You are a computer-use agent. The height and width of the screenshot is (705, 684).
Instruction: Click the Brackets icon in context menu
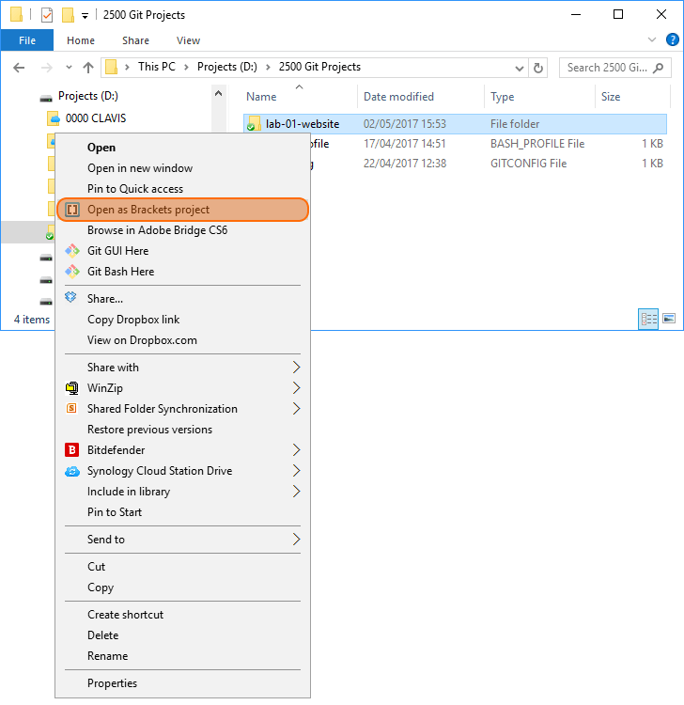click(x=72, y=210)
